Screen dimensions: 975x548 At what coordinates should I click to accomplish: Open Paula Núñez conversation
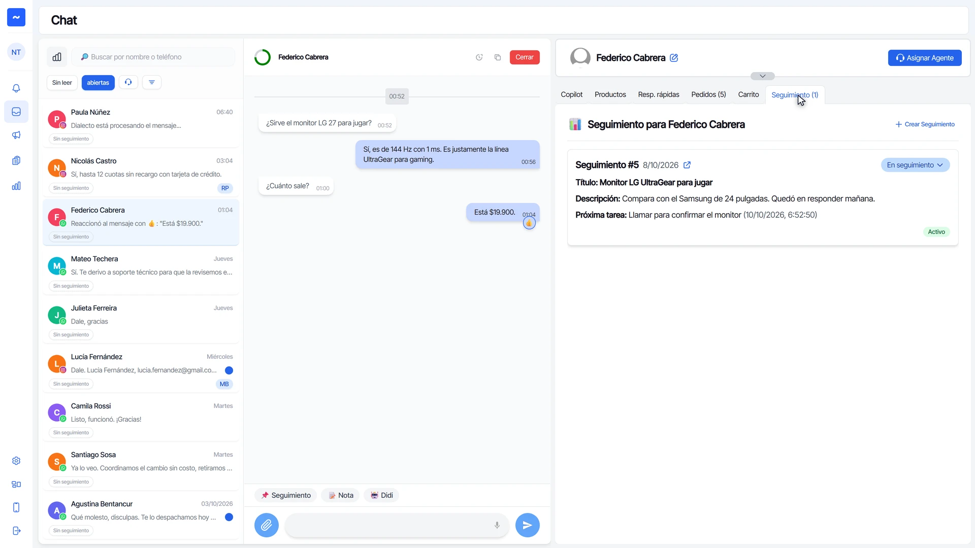click(x=141, y=124)
